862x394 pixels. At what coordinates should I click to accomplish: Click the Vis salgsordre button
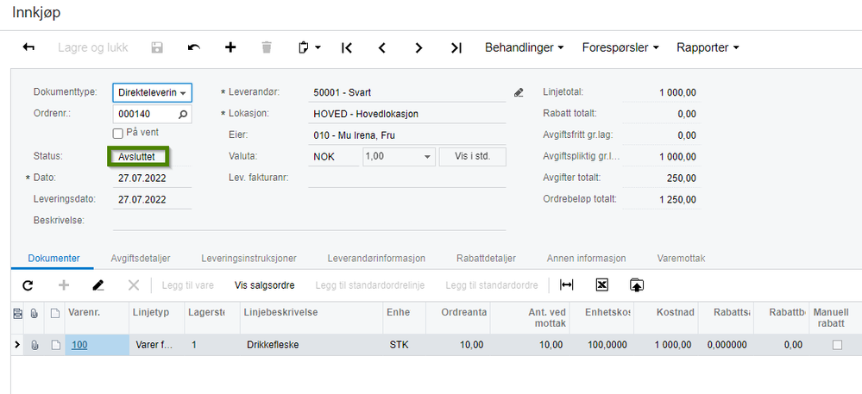264,285
